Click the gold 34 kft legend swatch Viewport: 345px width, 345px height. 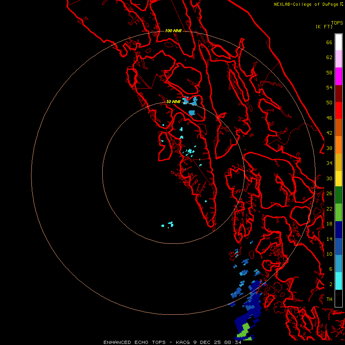(x=338, y=163)
